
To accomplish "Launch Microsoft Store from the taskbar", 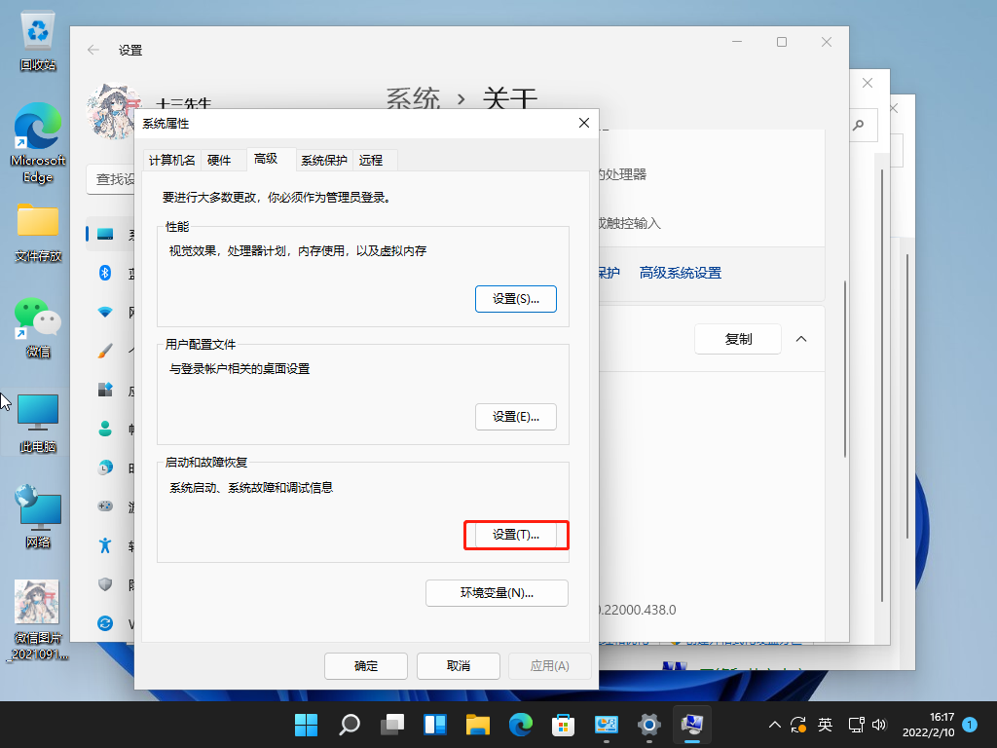I will 563,725.
